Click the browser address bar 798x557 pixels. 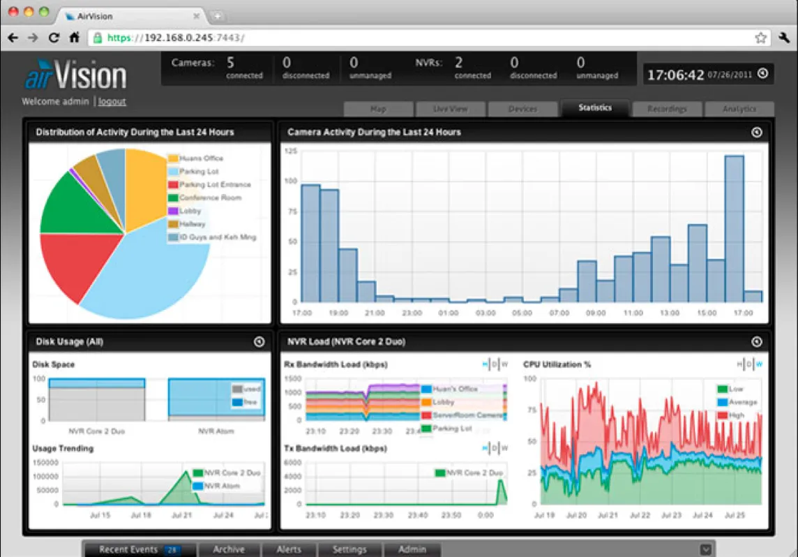point(419,38)
